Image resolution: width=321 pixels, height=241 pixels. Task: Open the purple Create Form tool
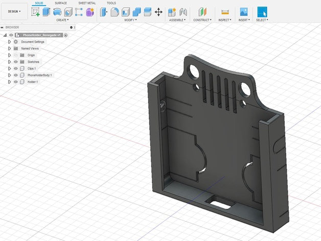point(90,12)
